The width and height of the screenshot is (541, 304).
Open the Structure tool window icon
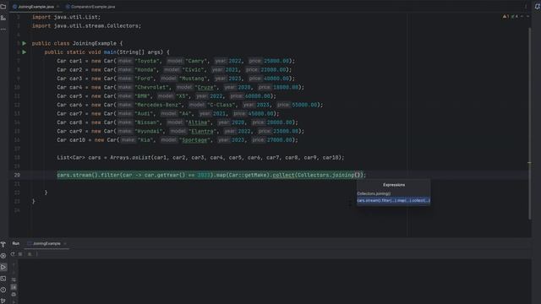[3, 18]
